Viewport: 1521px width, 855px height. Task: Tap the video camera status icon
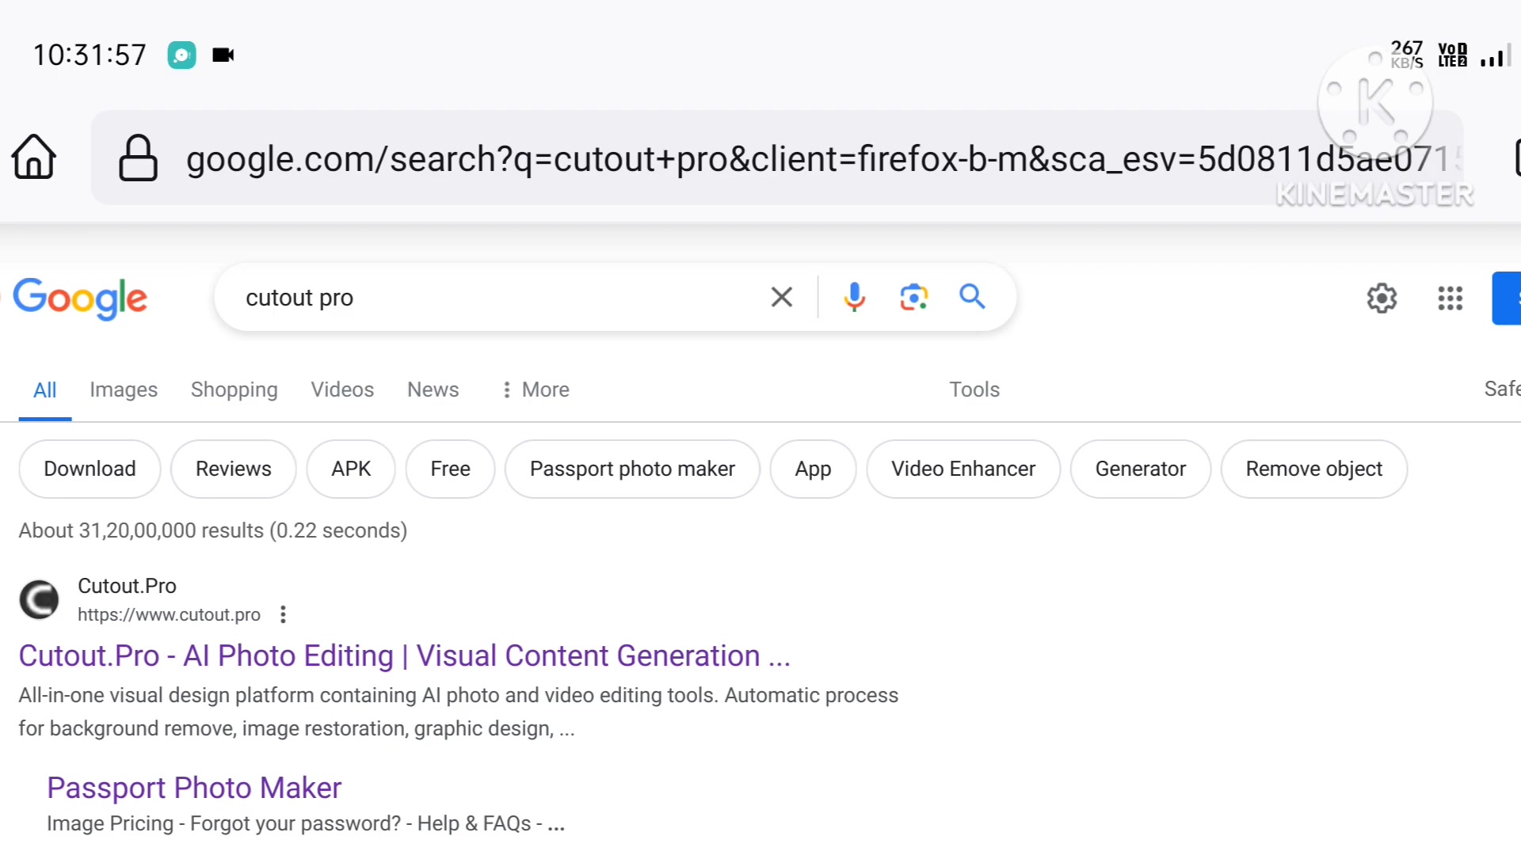coord(223,55)
